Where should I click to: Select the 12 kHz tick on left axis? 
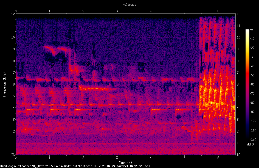pyautogui.click(x=13, y=14)
